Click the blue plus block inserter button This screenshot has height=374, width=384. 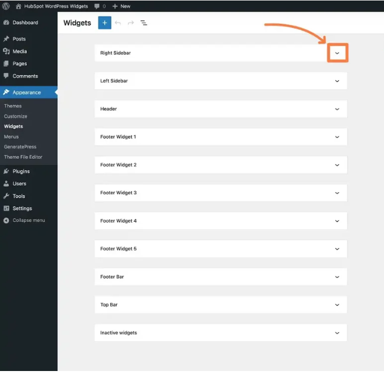(104, 23)
